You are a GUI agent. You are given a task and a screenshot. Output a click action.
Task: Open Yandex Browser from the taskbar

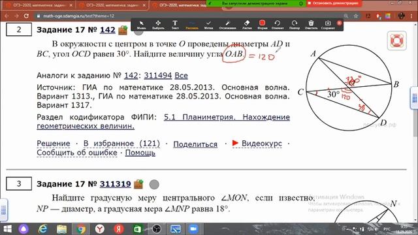(100, 229)
